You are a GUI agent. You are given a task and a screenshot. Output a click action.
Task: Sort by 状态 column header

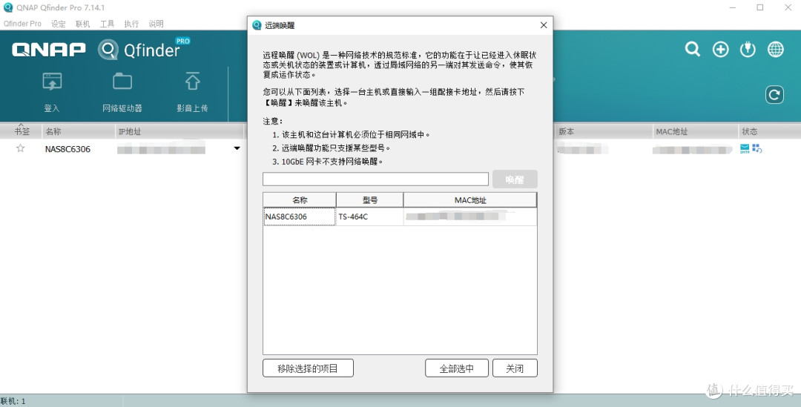[769, 131]
